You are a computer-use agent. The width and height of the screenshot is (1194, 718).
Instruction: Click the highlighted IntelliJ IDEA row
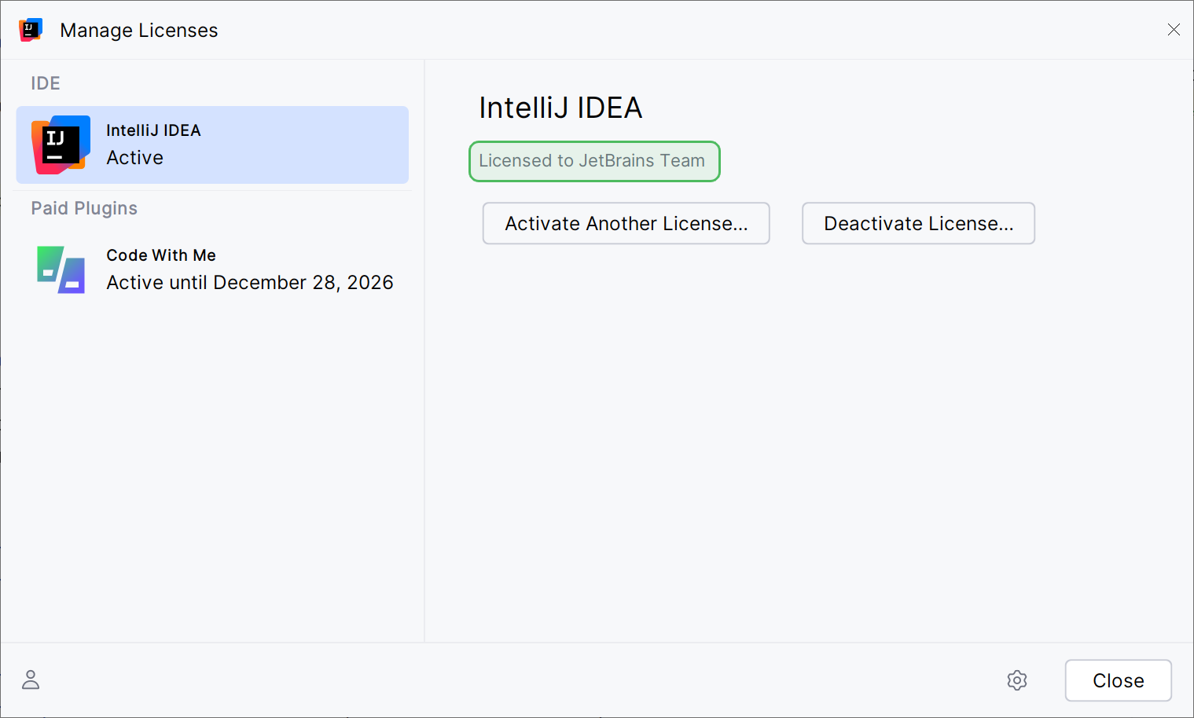(x=212, y=145)
